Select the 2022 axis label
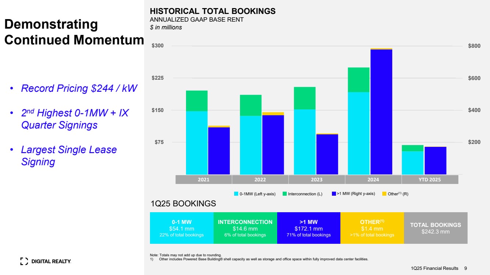 pyautogui.click(x=260, y=180)
